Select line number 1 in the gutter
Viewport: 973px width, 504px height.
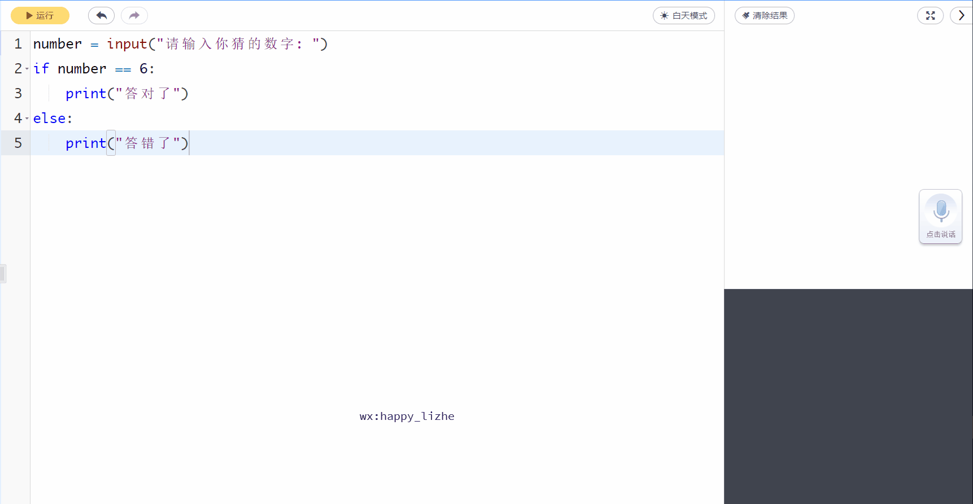coord(18,44)
